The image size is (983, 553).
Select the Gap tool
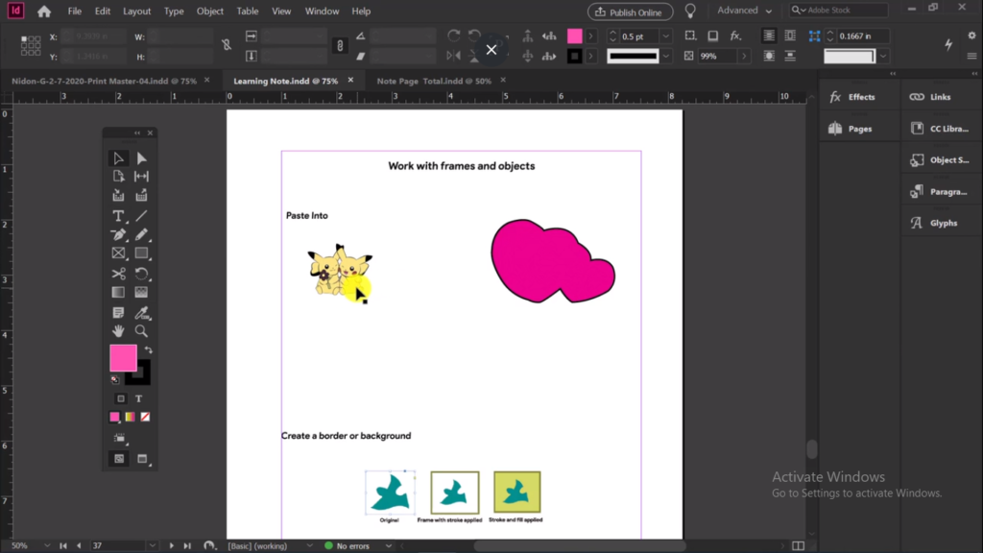pyautogui.click(x=142, y=177)
